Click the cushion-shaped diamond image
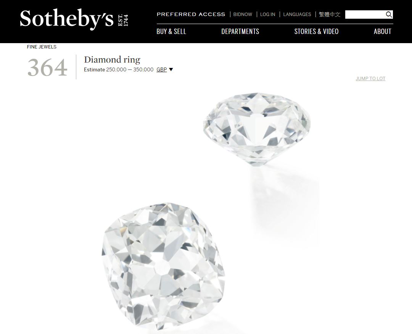412x334 pixels. tap(163, 266)
